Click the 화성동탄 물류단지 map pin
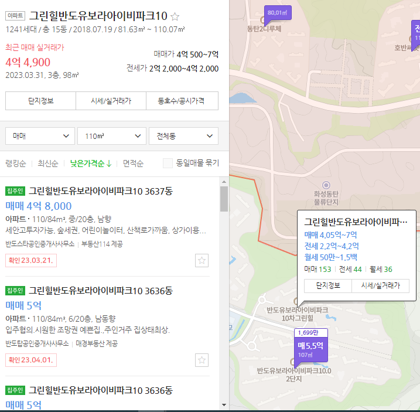Screen dimensions: 420x412 [326, 185]
